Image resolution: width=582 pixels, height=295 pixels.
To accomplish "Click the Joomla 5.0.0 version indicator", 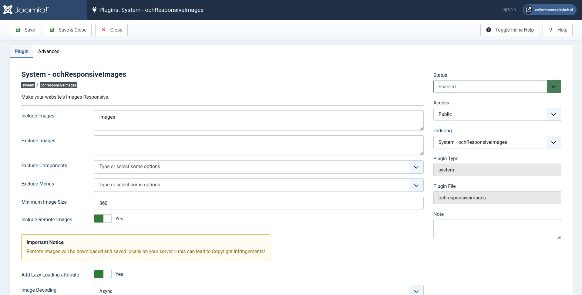I will 510,10.
